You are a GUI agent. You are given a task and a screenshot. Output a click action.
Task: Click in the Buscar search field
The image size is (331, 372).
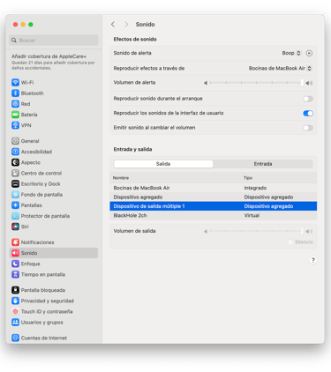[54, 41]
